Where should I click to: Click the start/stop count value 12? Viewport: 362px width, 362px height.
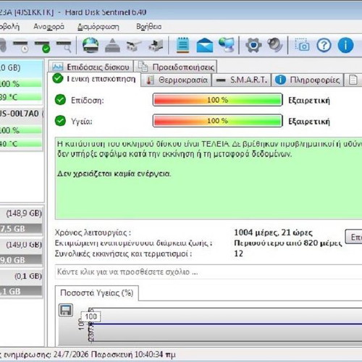click(238, 253)
